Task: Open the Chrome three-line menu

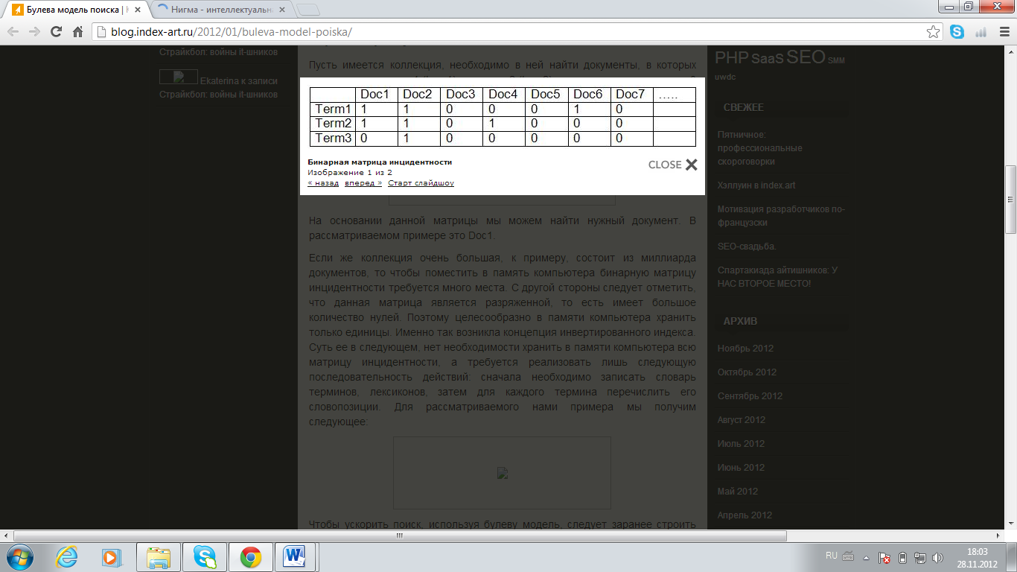Action: tap(1003, 32)
